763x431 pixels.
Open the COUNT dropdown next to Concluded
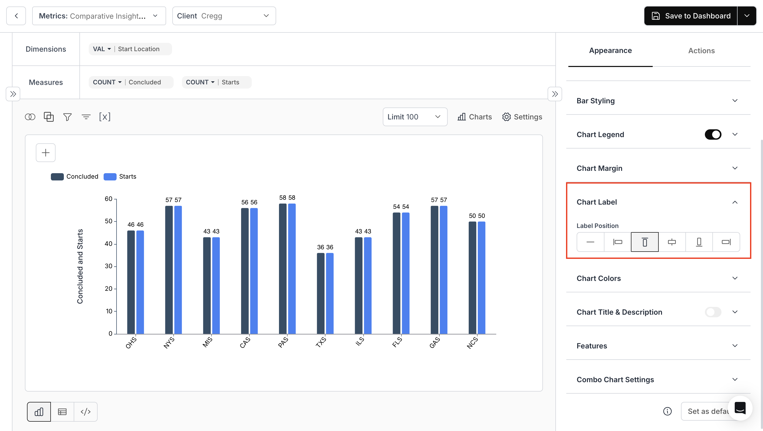coord(107,82)
